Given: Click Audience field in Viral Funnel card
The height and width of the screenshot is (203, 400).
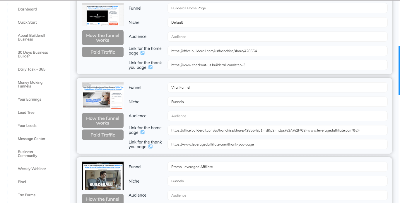Looking at the screenshot, I should tap(278, 116).
